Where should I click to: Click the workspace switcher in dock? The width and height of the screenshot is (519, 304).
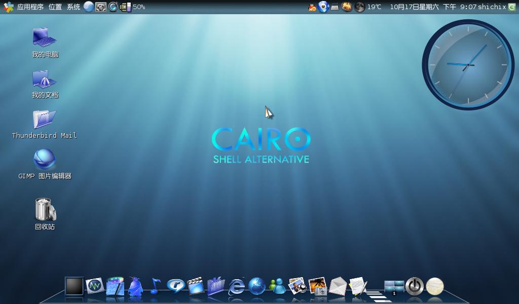click(x=394, y=287)
